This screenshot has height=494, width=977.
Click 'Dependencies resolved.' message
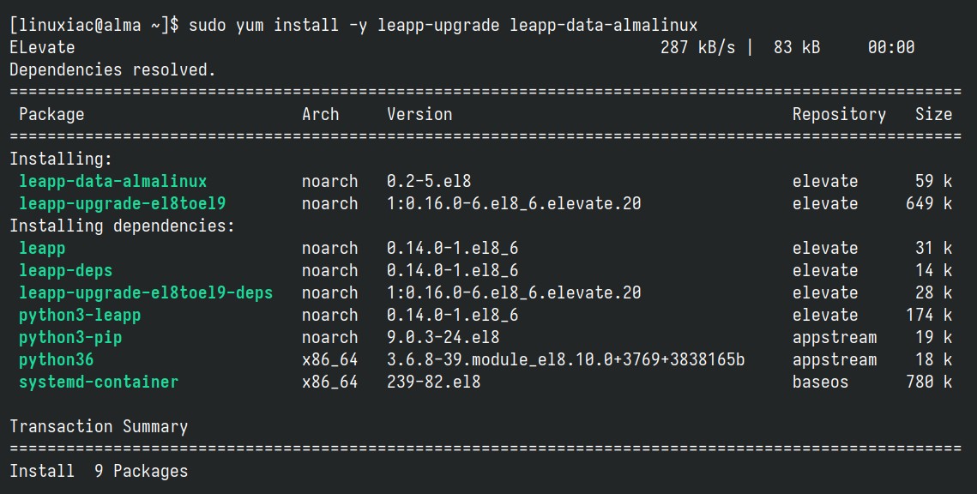point(112,69)
